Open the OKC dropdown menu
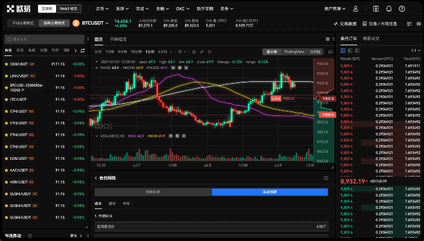Screen dimensions: 424x241 [182, 8]
